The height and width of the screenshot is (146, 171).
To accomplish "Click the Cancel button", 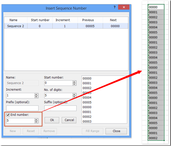I will 69,120.
